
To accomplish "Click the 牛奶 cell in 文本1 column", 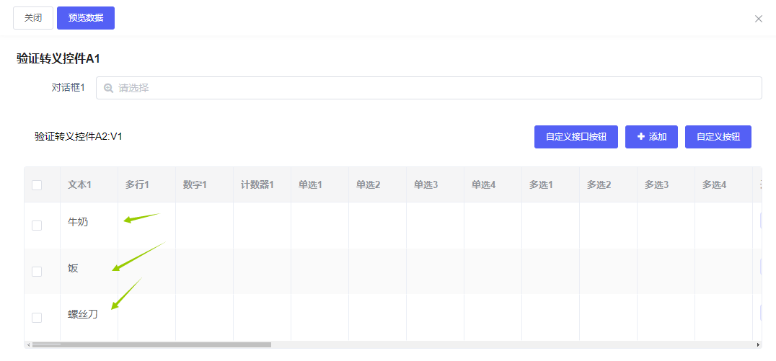I will pyautogui.click(x=78, y=223).
